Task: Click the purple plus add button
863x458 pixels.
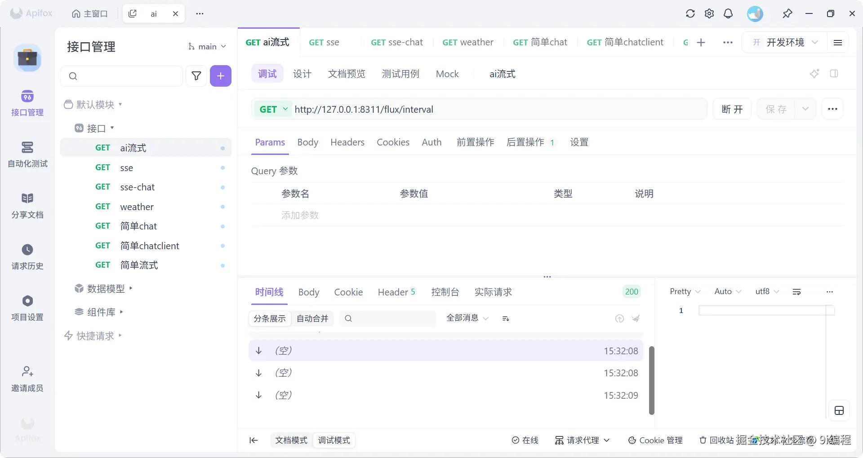Action: 221,76
